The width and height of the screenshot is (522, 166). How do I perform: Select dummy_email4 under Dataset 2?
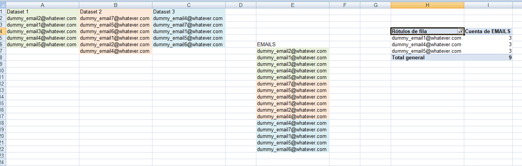(115, 51)
